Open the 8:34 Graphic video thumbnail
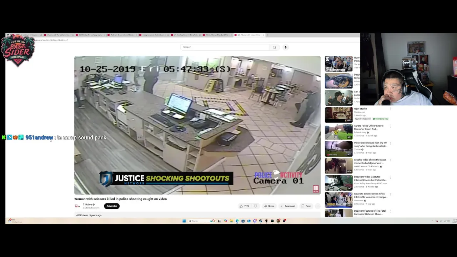Image resolution: width=457 pixels, height=257 pixels. click(338, 166)
